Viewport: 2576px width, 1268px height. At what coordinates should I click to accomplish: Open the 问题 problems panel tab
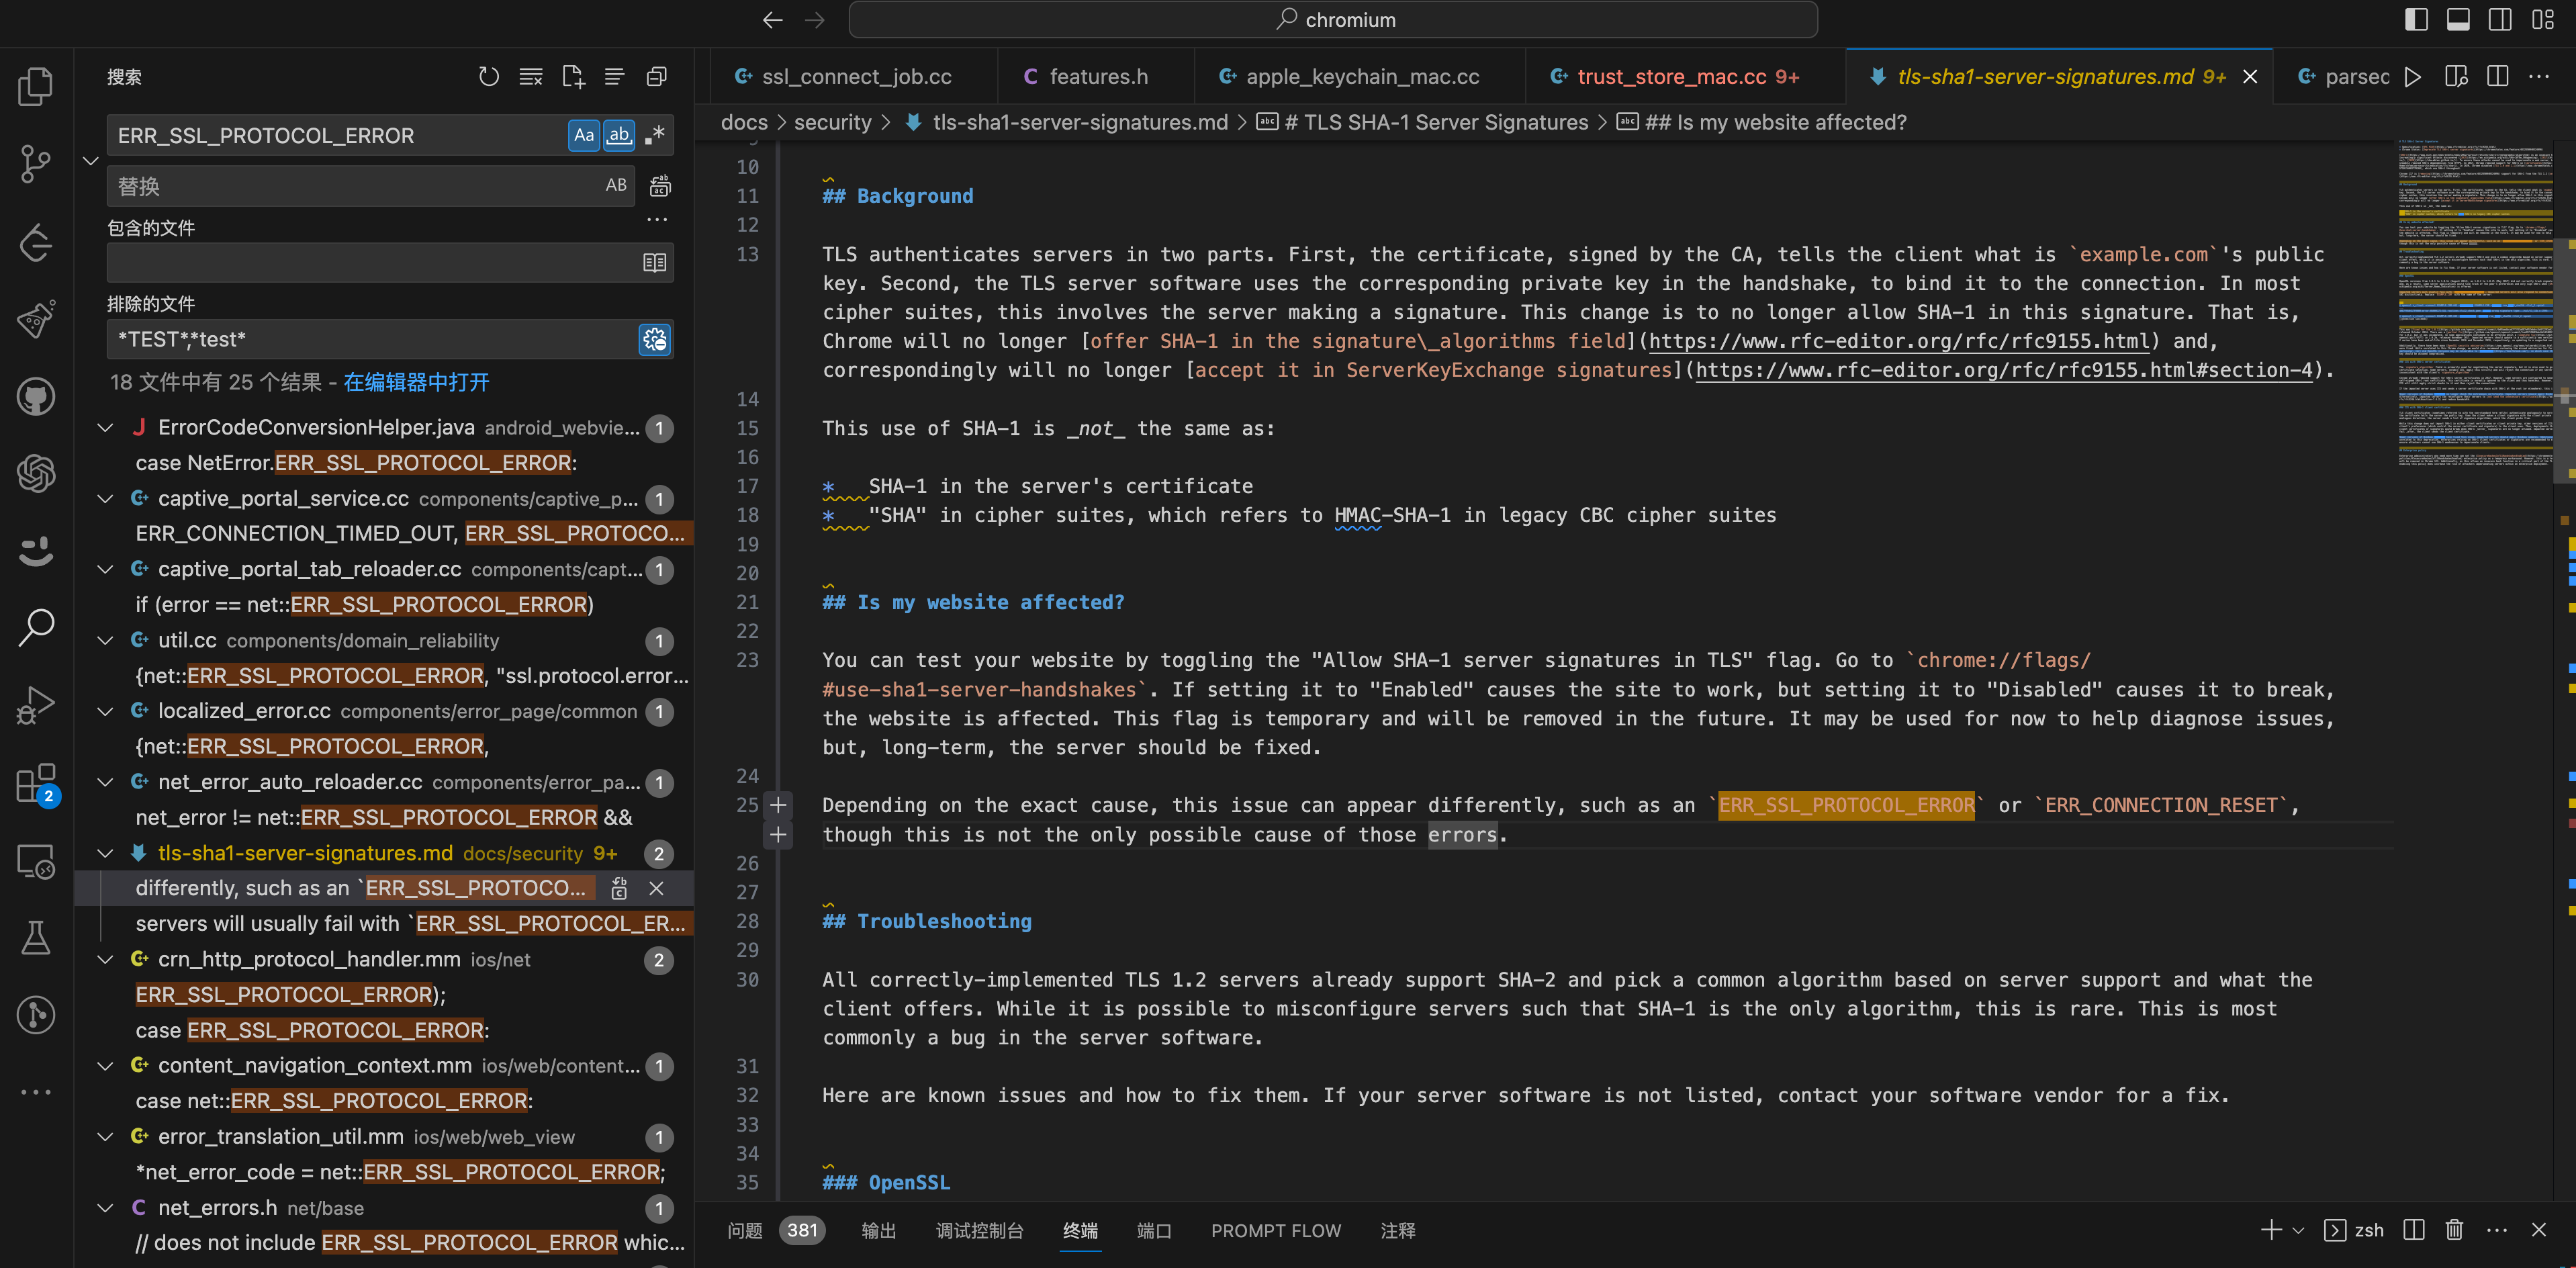745,1230
